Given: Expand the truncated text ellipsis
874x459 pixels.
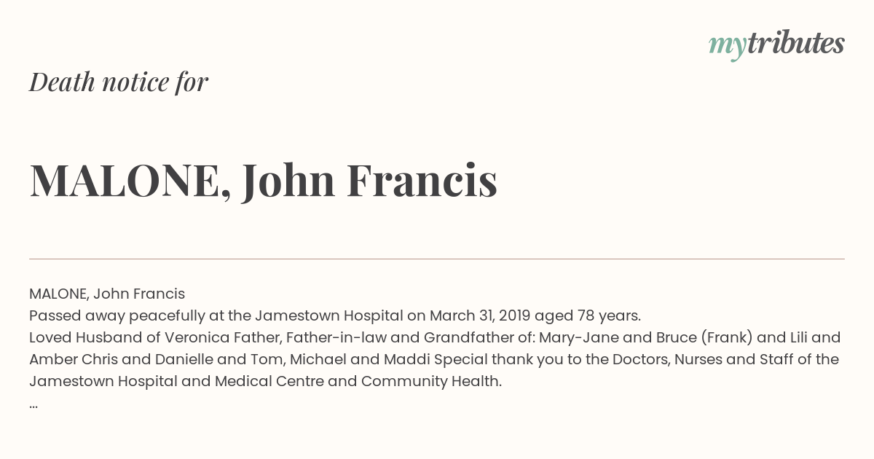Looking at the screenshot, I should click(34, 405).
